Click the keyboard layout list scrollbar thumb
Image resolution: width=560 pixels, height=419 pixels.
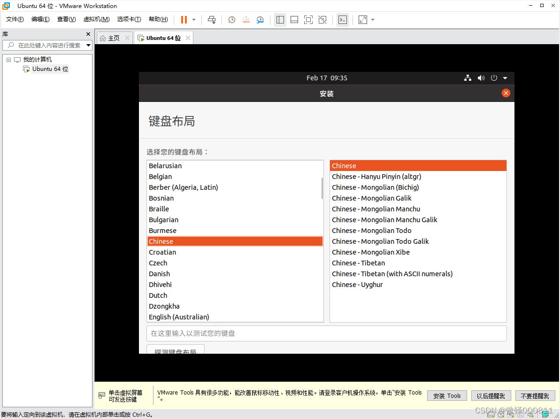pyautogui.click(x=322, y=188)
